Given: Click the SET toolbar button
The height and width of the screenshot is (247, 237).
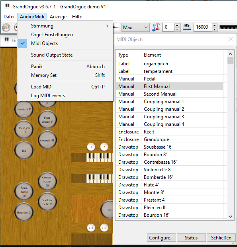Looking at the screenshot, I should pos(6,27).
